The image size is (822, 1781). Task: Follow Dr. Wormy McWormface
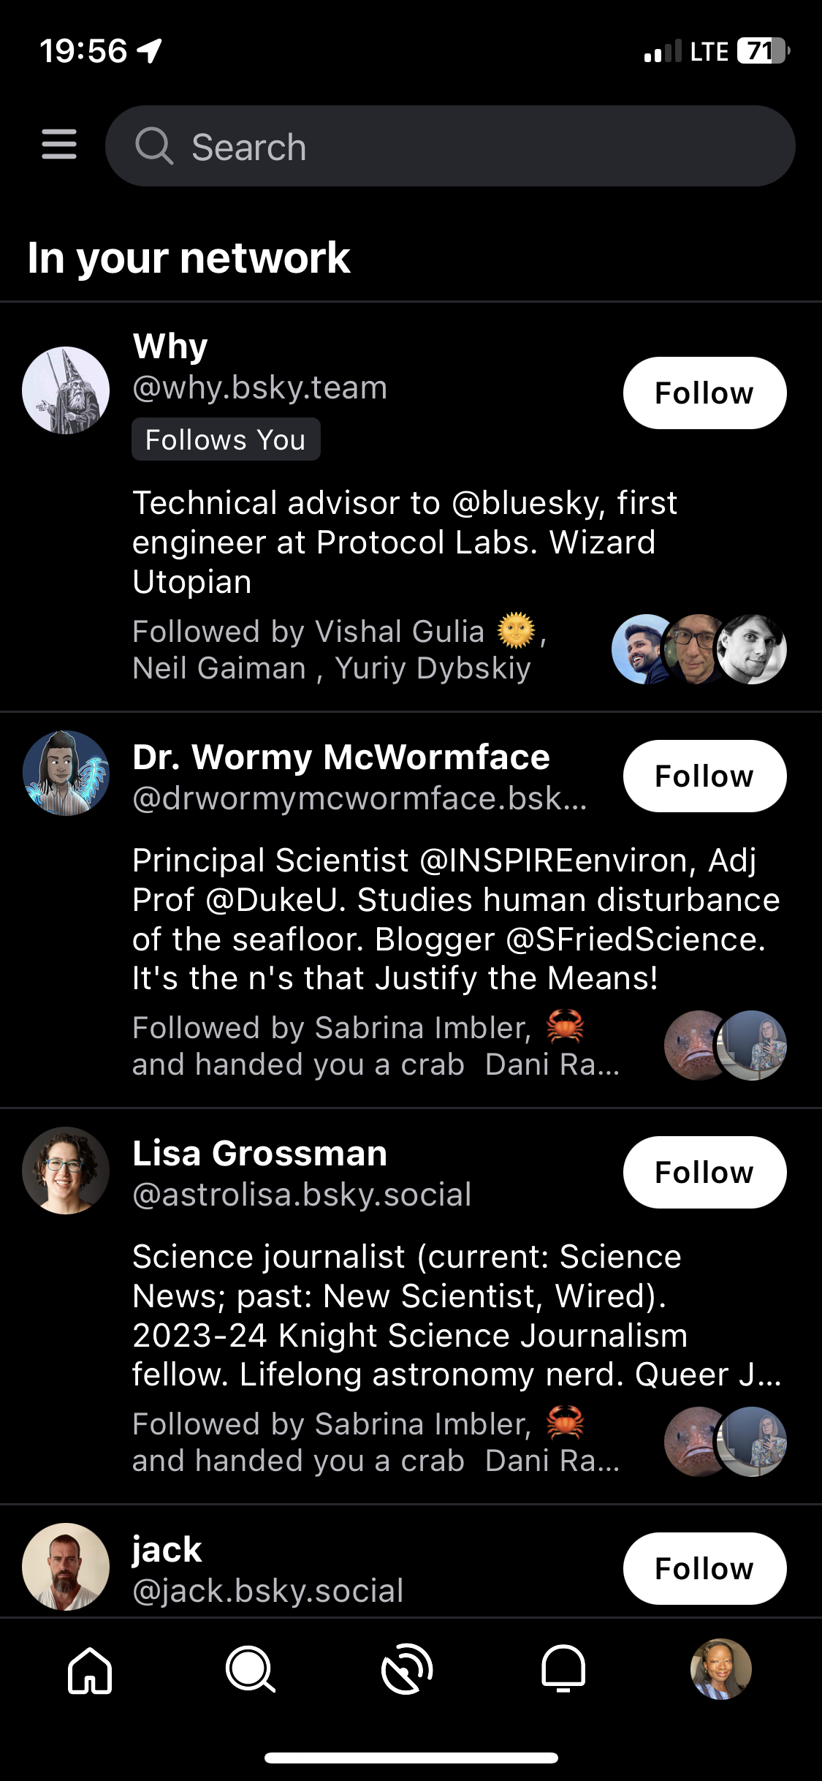[x=704, y=776]
